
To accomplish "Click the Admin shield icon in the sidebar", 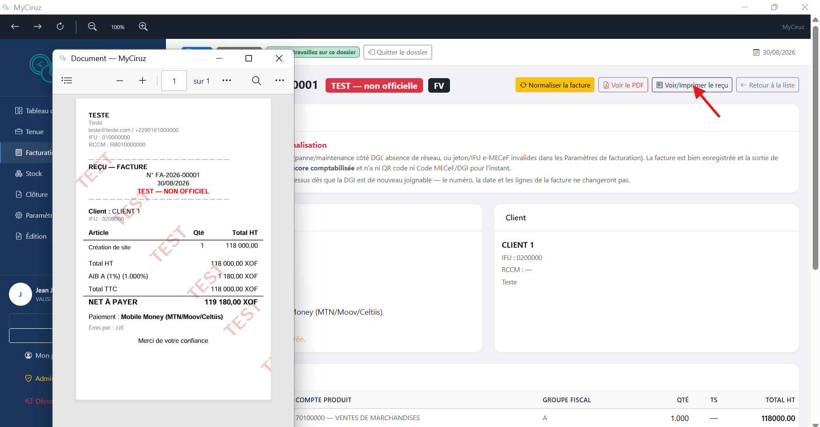I will 28,378.
